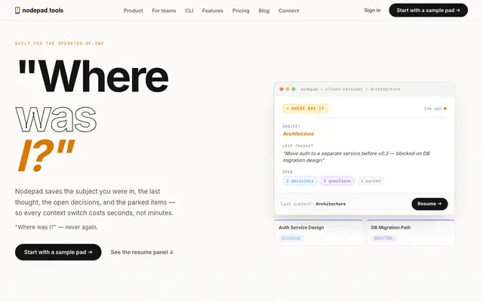
Task: Click the mockup title path text
Action: coord(350,89)
